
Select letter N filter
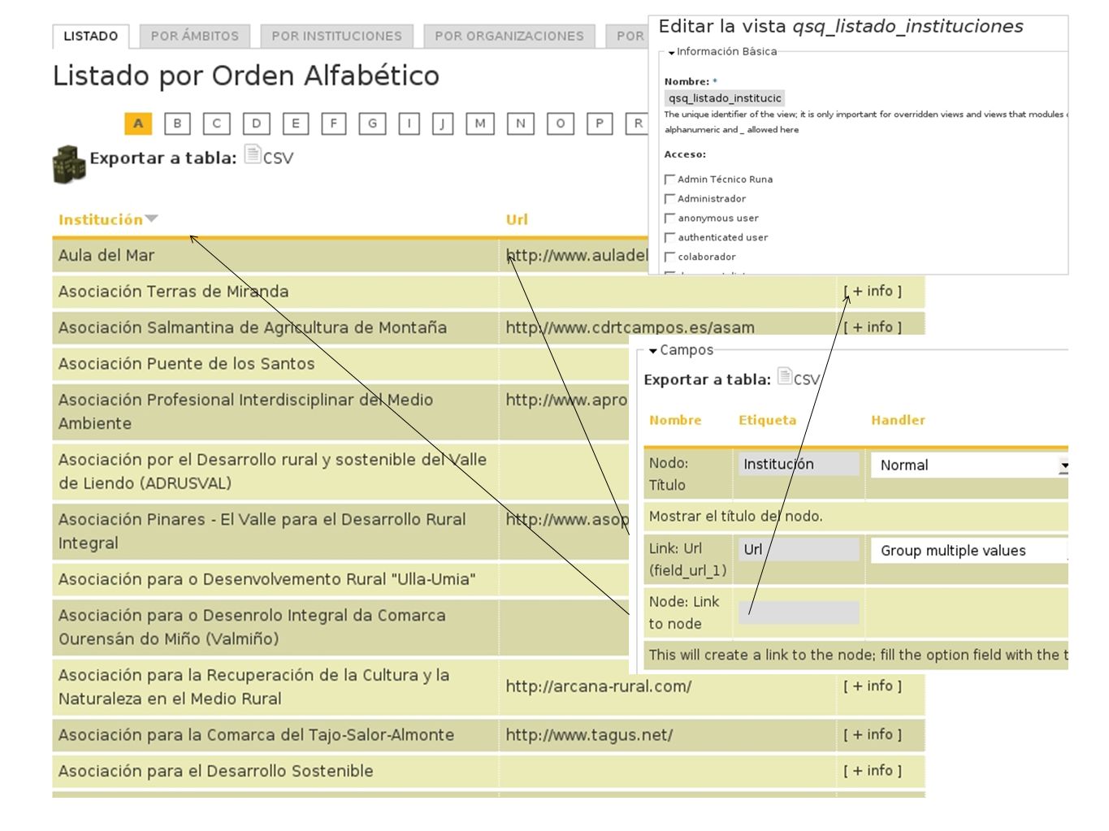(x=520, y=123)
